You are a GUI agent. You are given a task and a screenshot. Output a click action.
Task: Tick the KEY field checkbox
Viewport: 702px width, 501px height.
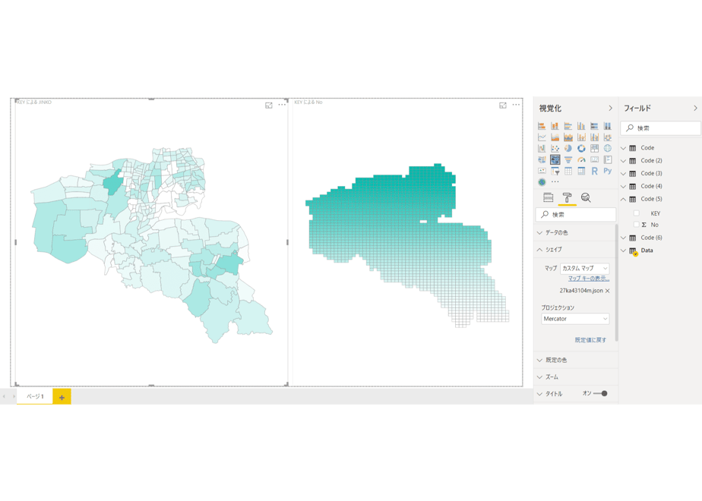pyautogui.click(x=636, y=213)
